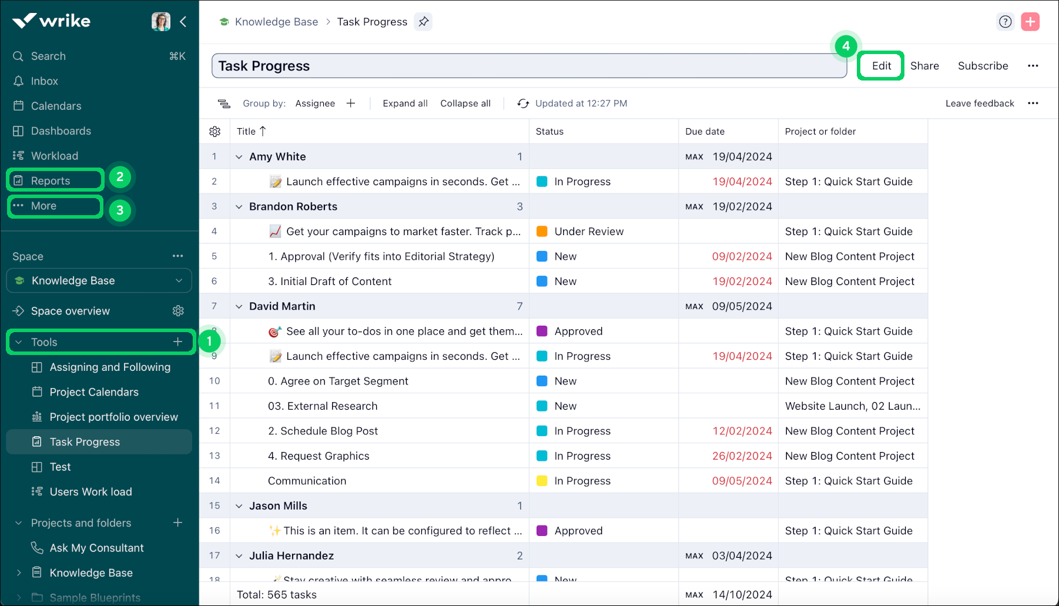Click the refresh icon next to Updated time
Screen dimensions: 1059x606
pos(522,103)
